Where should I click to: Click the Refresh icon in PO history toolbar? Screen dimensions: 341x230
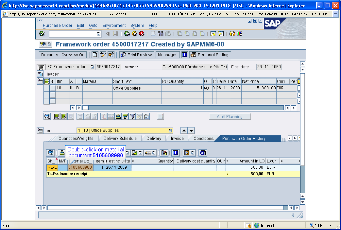(x=203, y=153)
